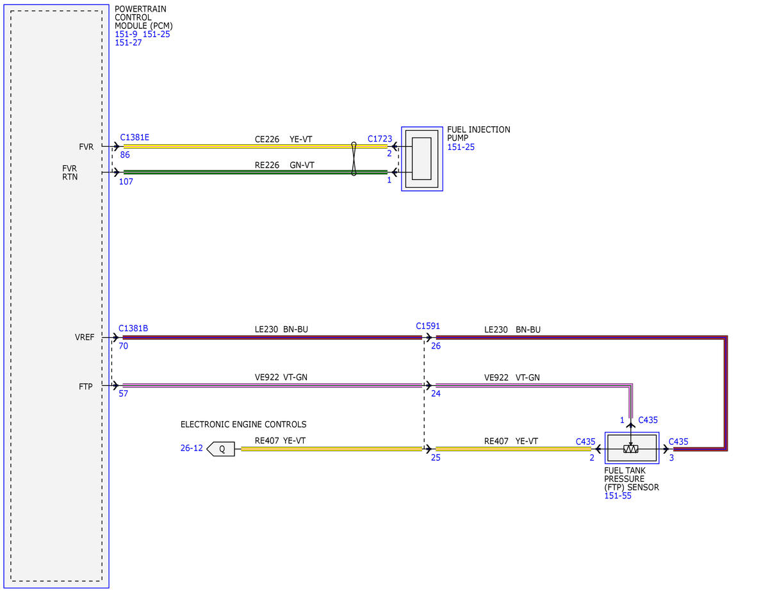Click the VREF signal label

85,338
